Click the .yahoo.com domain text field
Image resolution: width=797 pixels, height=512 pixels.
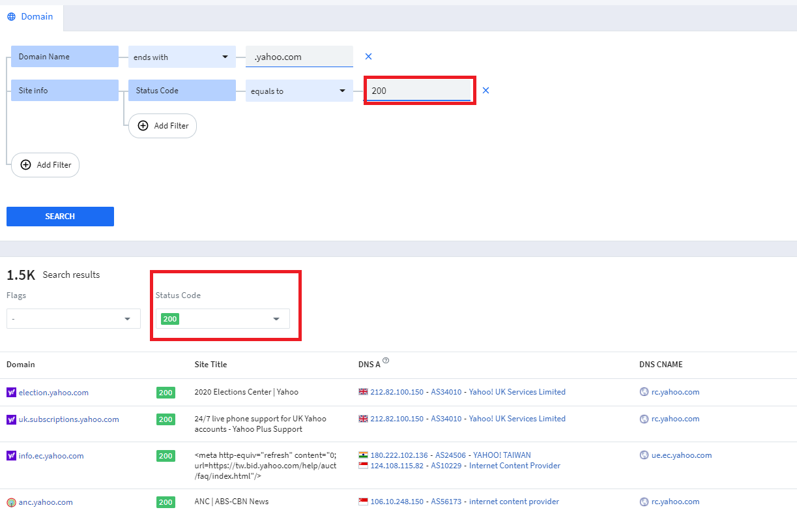pyautogui.click(x=299, y=57)
